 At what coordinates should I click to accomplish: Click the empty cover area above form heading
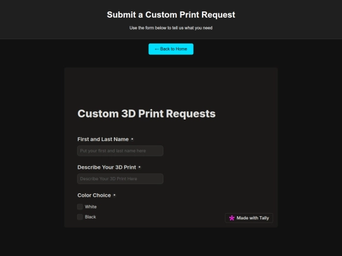(x=171, y=85)
